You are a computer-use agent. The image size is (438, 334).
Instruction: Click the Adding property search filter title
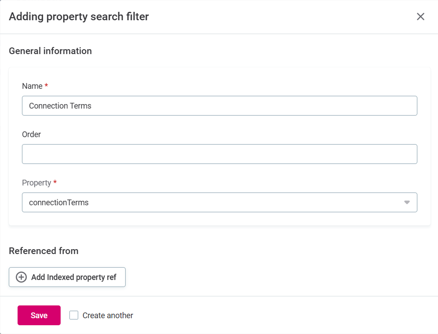79,17
